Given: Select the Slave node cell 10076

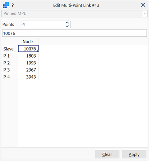Looking at the screenshot, I should (28, 49).
